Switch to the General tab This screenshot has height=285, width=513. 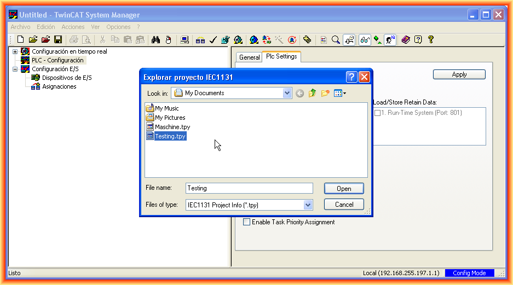[250, 57]
